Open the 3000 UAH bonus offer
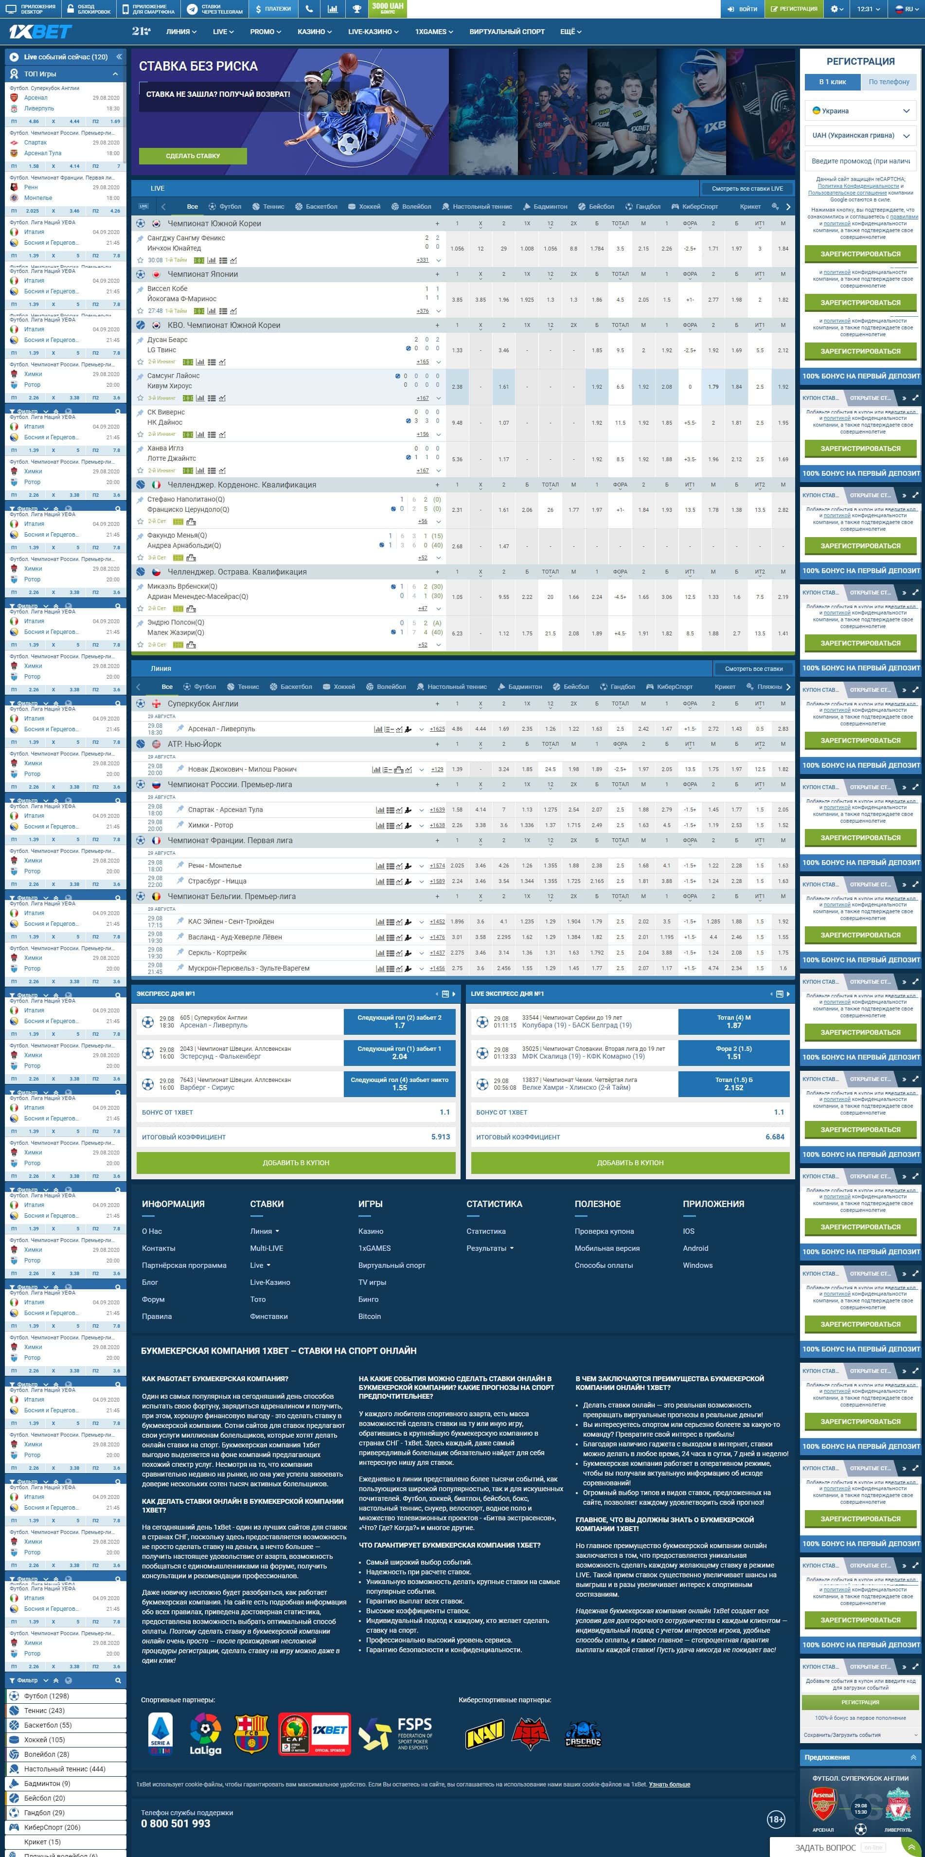This screenshot has height=1857, width=925. tap(388, 8)
